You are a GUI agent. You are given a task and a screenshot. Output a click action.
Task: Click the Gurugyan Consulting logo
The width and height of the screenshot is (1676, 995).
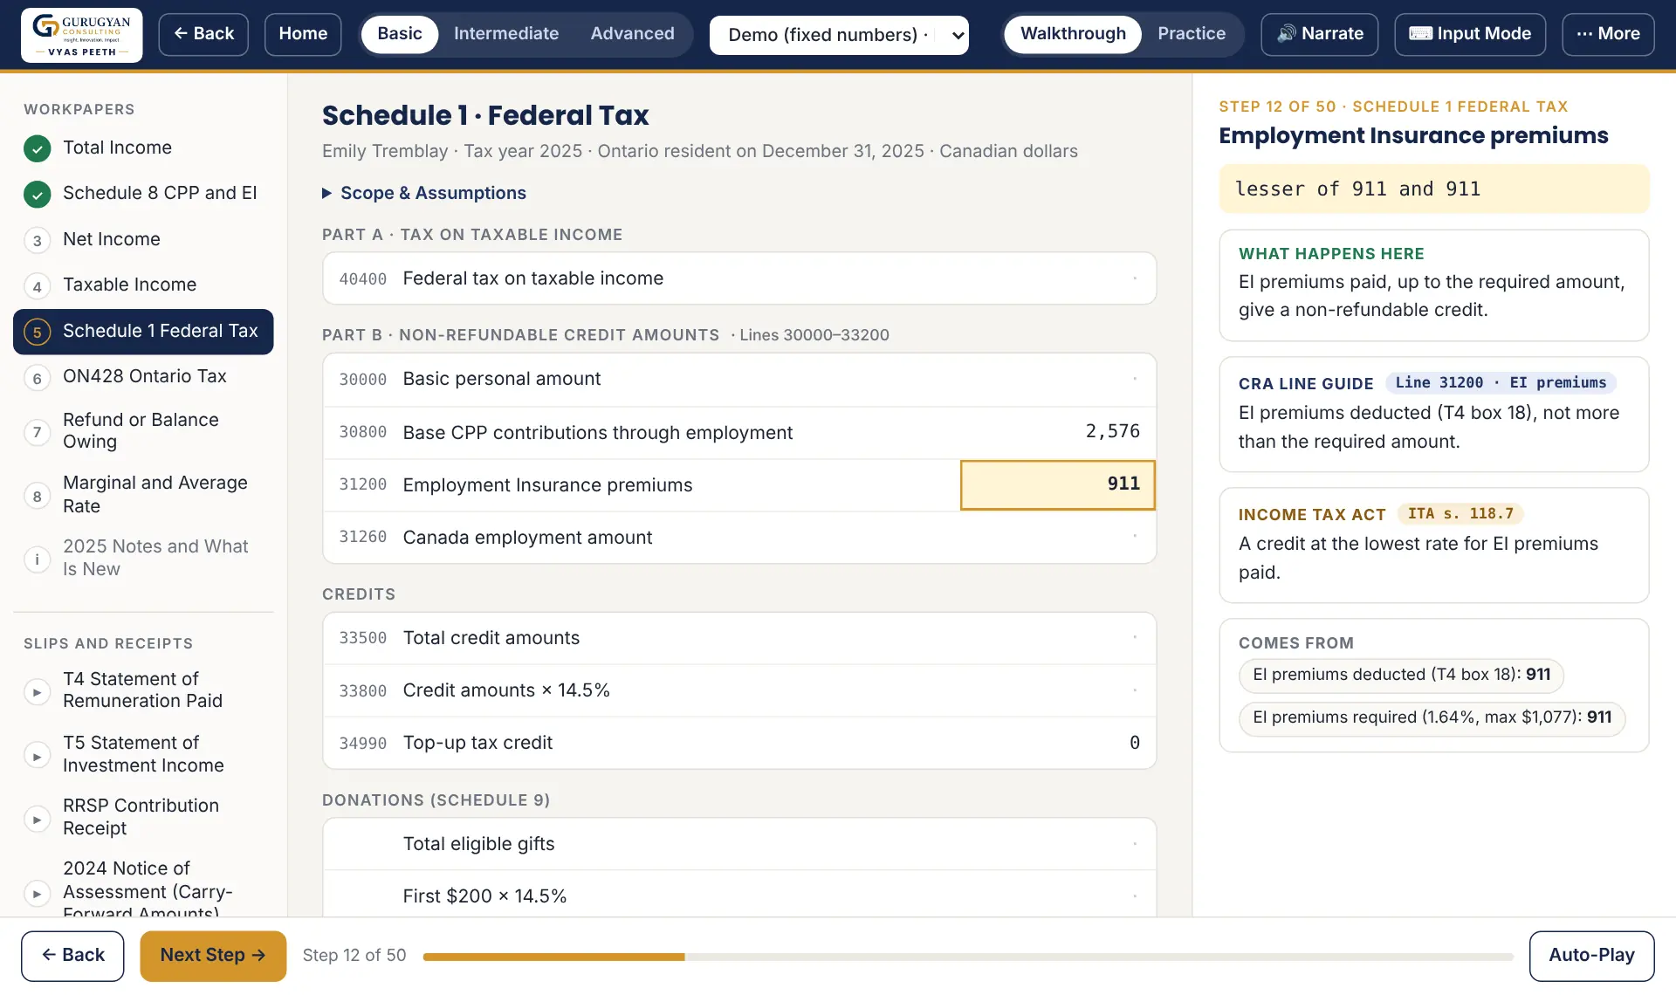(x=82, y=35)
